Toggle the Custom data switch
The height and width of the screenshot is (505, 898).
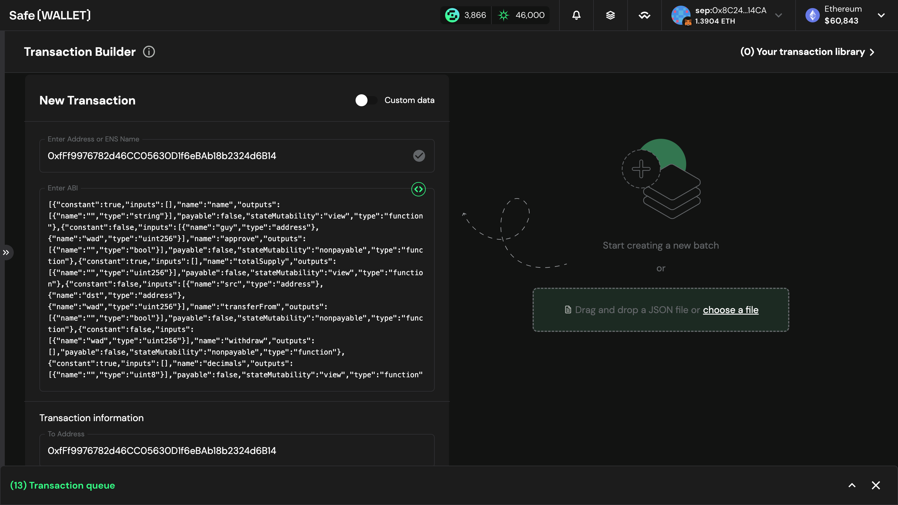click(366, 100)
